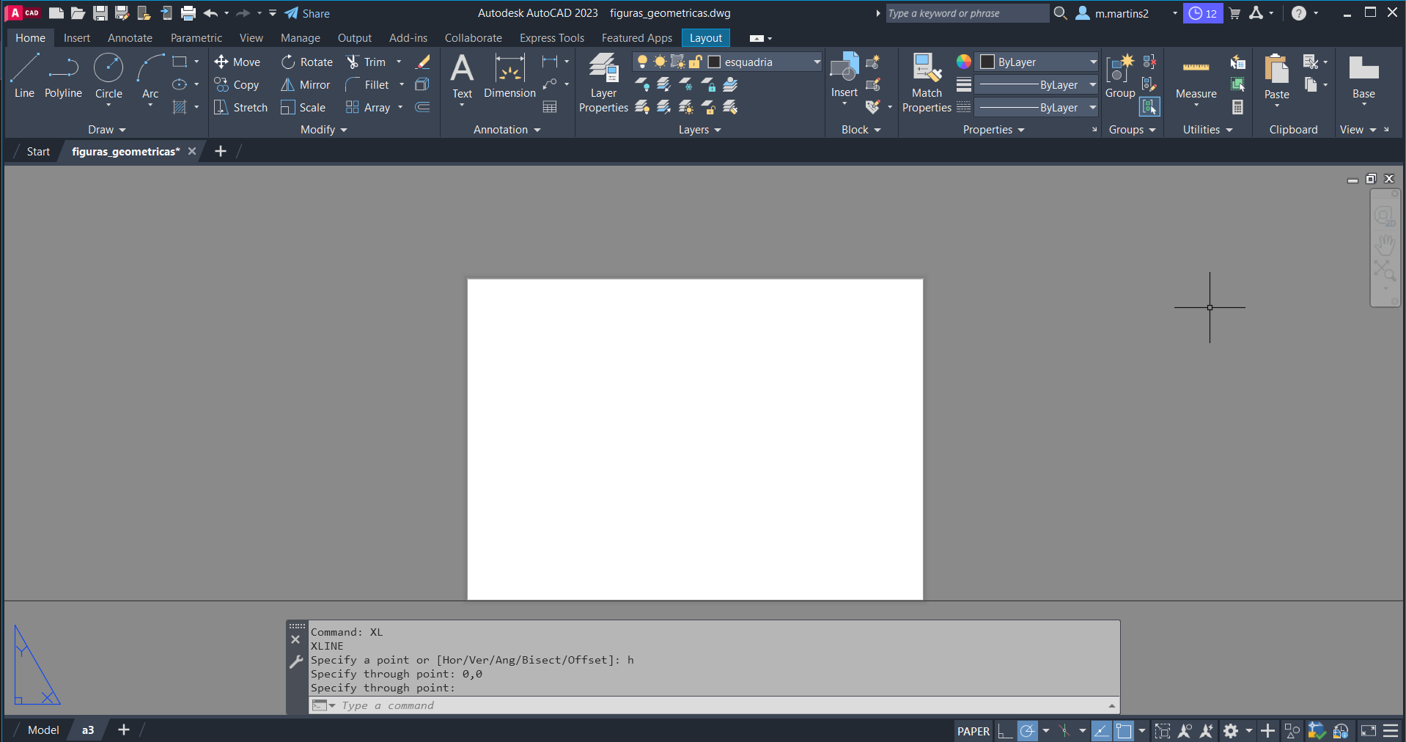Click the Table icon in Annotation panel
This screenshot has width=1406, height=742.
[x=550, y=107]
